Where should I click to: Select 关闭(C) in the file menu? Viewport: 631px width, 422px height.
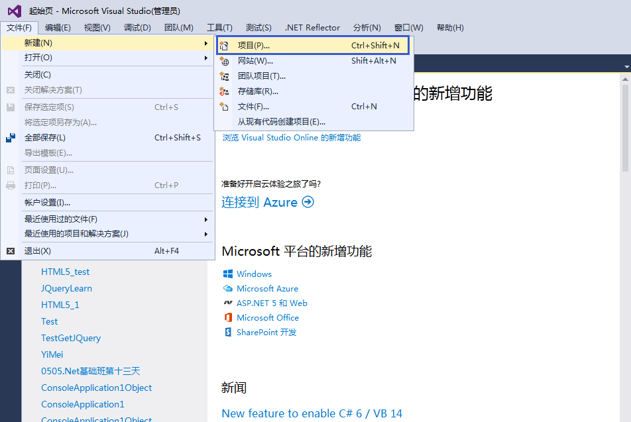tap(107, 75)
